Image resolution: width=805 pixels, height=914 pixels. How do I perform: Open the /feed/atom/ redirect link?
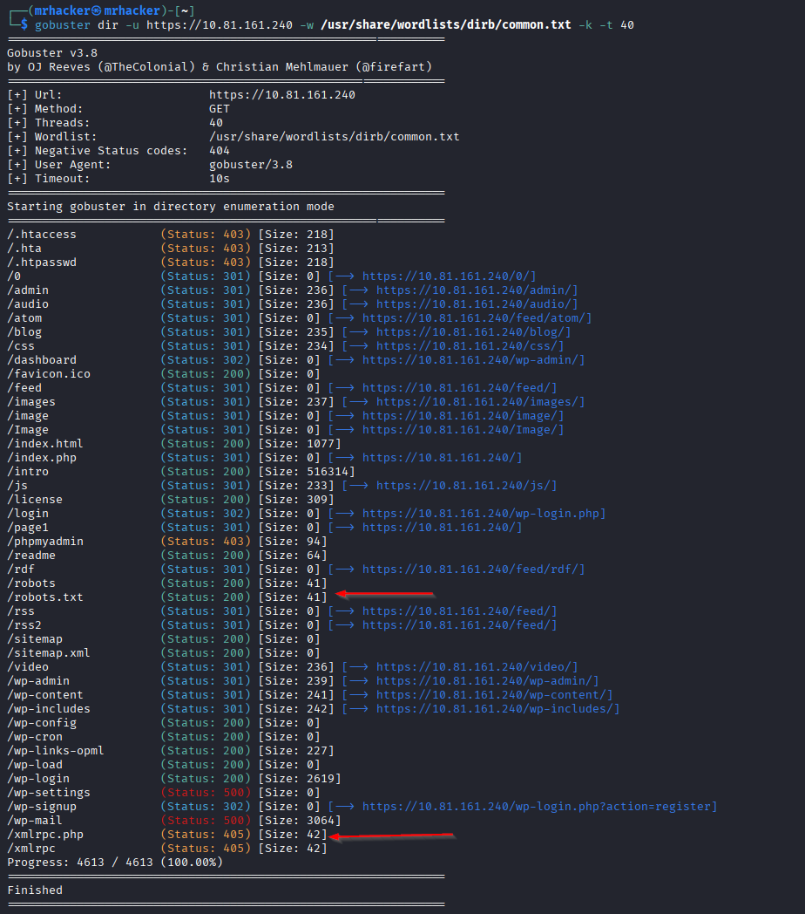click(477, 318)
